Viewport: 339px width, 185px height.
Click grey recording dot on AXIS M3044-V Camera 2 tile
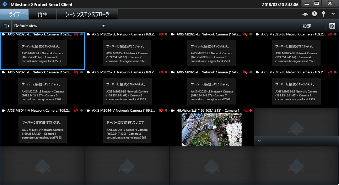click(166, 110)
